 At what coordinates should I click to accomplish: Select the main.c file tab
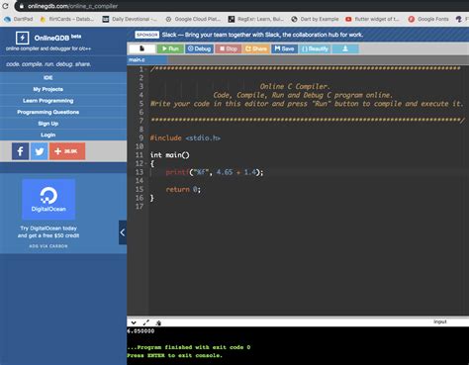pos(146,59)
